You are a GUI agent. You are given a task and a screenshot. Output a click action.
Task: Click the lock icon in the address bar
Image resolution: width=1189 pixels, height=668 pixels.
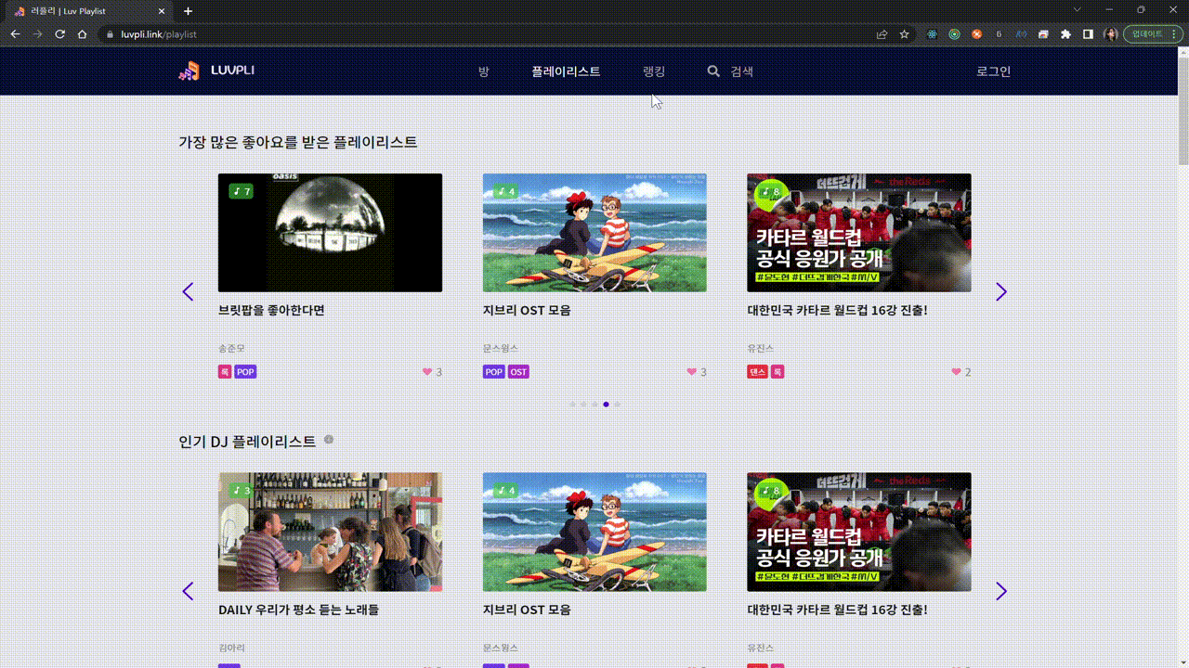(x=110, y=34)
